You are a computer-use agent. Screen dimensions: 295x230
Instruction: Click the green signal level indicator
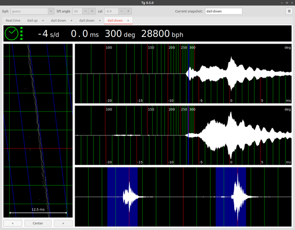22,34
